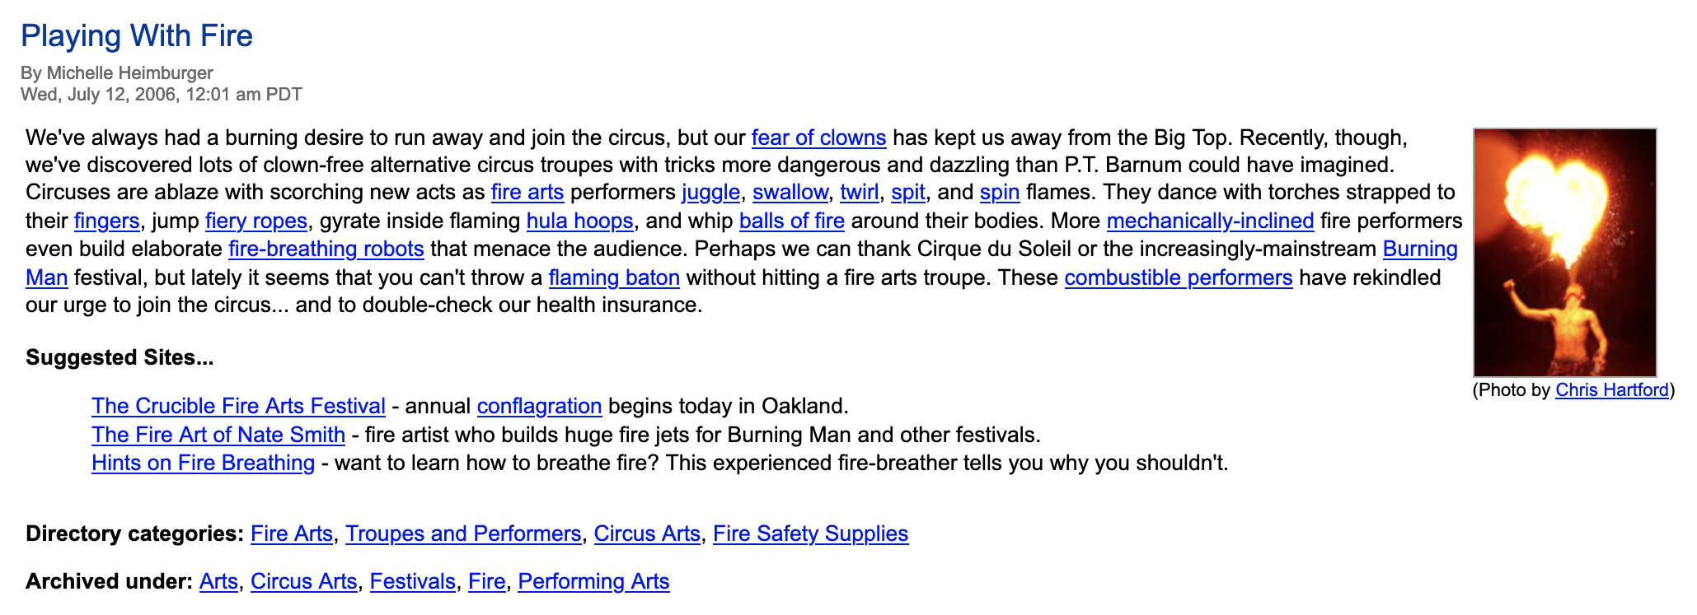Viewport: 1697px width, 615px height.
Task: Open The Crucible Fire Arts Festival site
Action: [x=238, y=407]
